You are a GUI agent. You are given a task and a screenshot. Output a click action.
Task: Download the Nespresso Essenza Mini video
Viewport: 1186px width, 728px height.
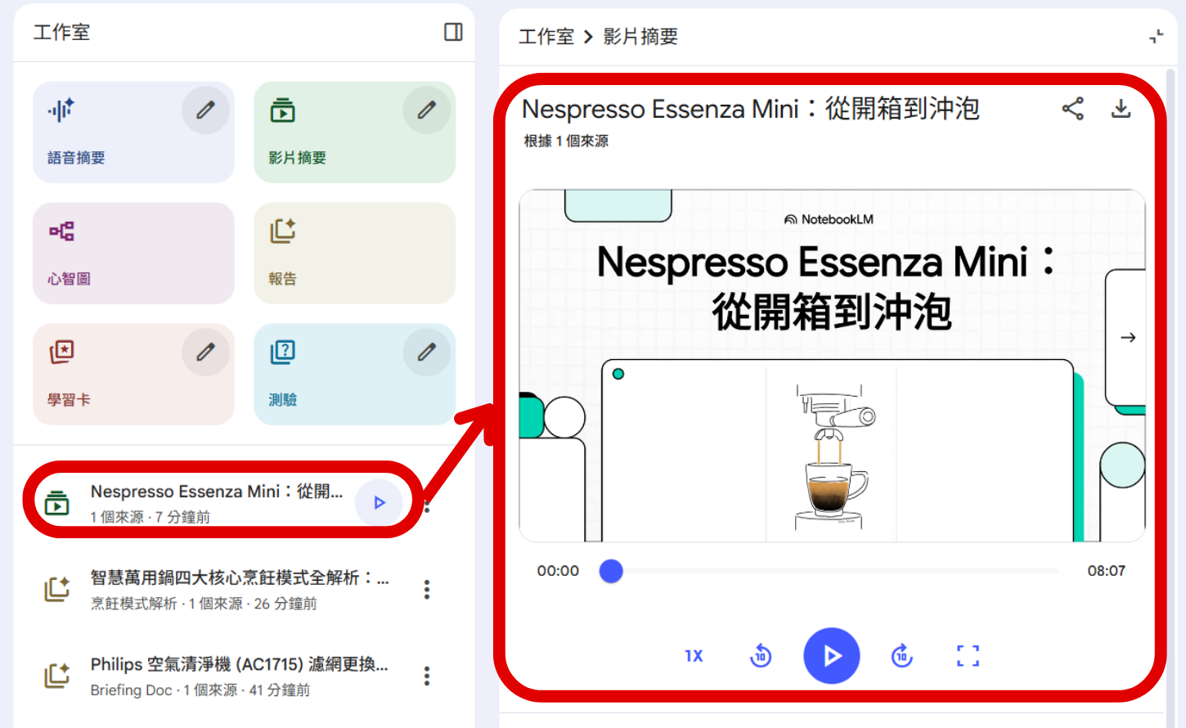pos(1121,108)
